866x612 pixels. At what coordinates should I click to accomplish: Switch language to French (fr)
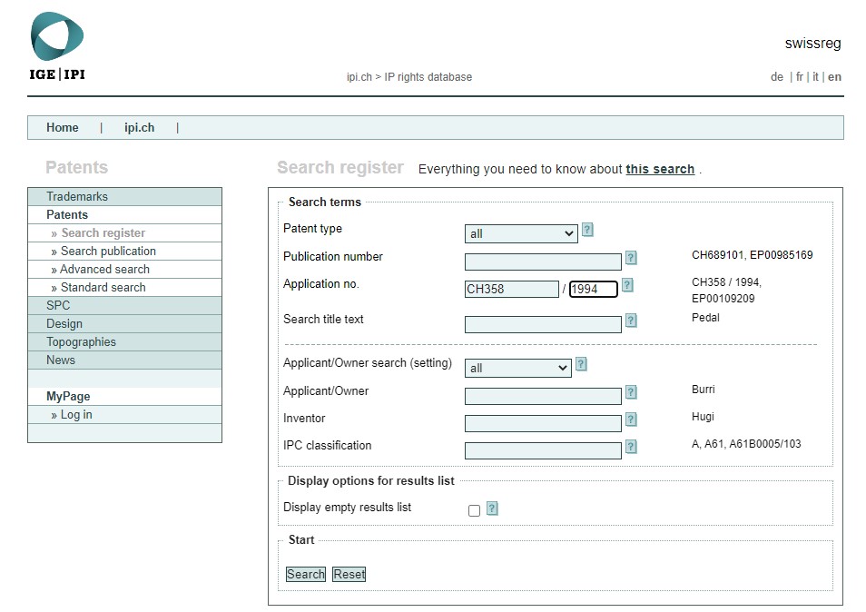799,77
